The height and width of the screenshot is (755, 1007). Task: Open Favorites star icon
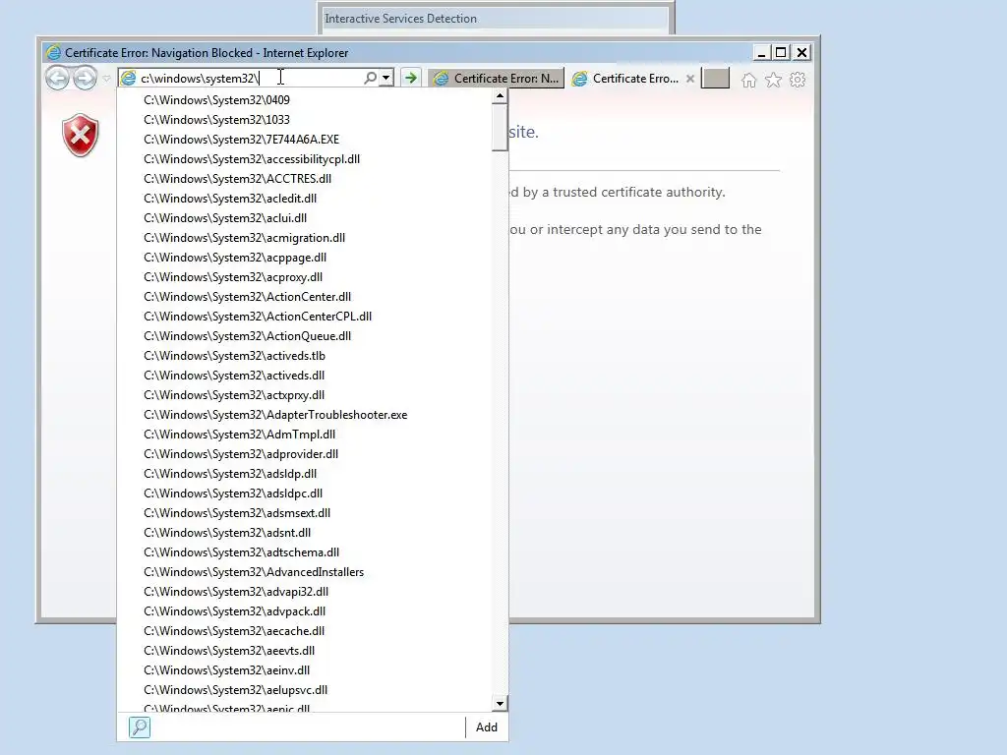tap(773, 80)
